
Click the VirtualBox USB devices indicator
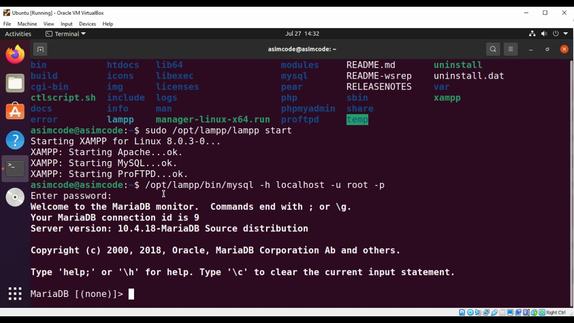click(494, 313)
